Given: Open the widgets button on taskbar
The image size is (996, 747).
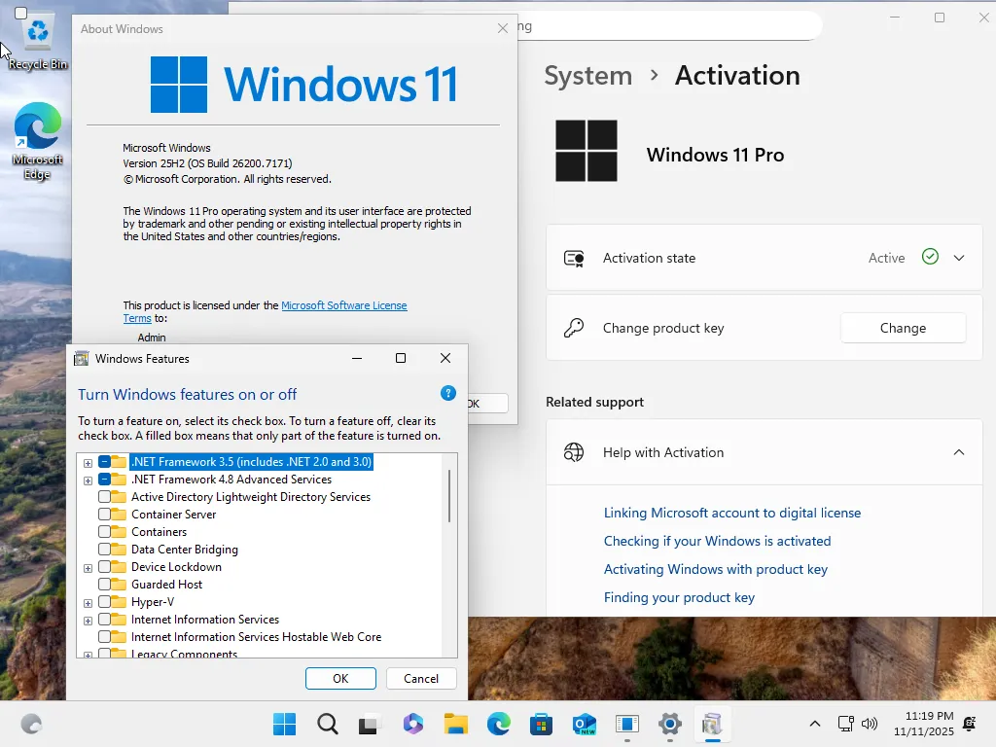Looking at the screenshot, I should (31, 724).
